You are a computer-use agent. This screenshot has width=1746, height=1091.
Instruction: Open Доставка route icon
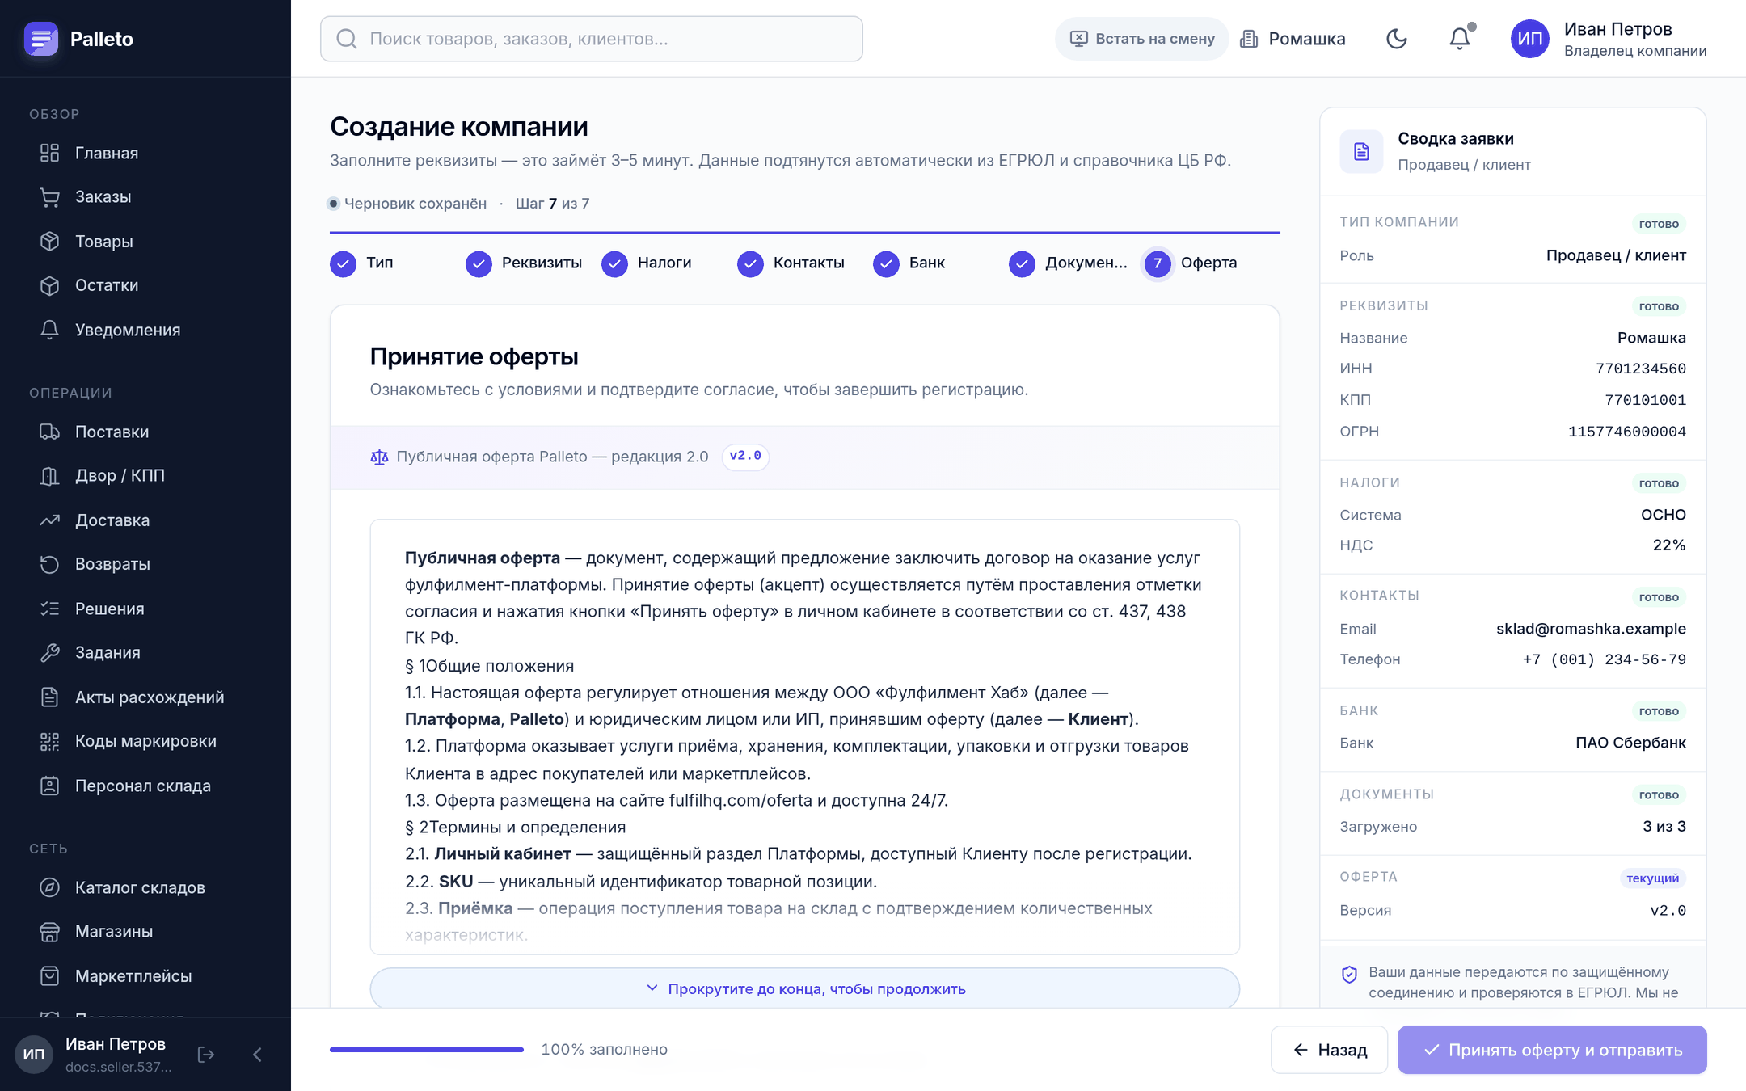click(50, 520)
